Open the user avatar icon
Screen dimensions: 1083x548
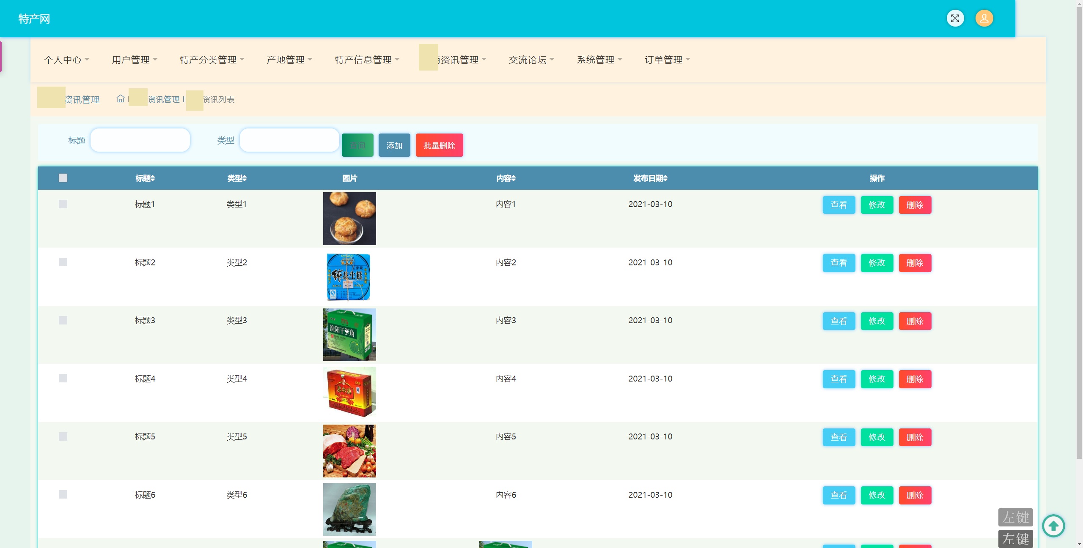tap(984, 18)
